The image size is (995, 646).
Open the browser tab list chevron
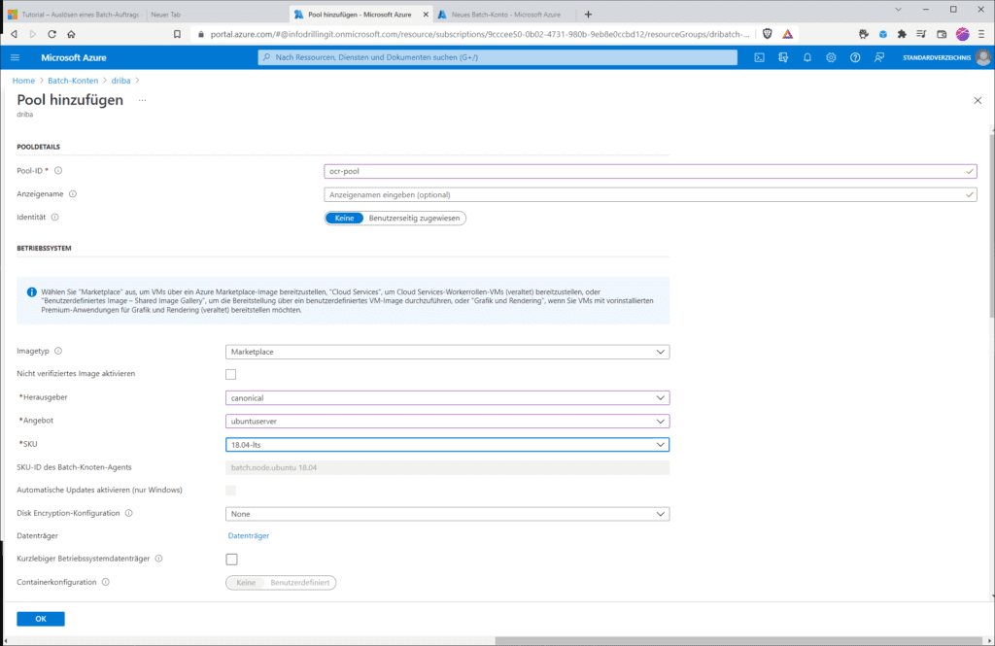click(x=898, y=10)
